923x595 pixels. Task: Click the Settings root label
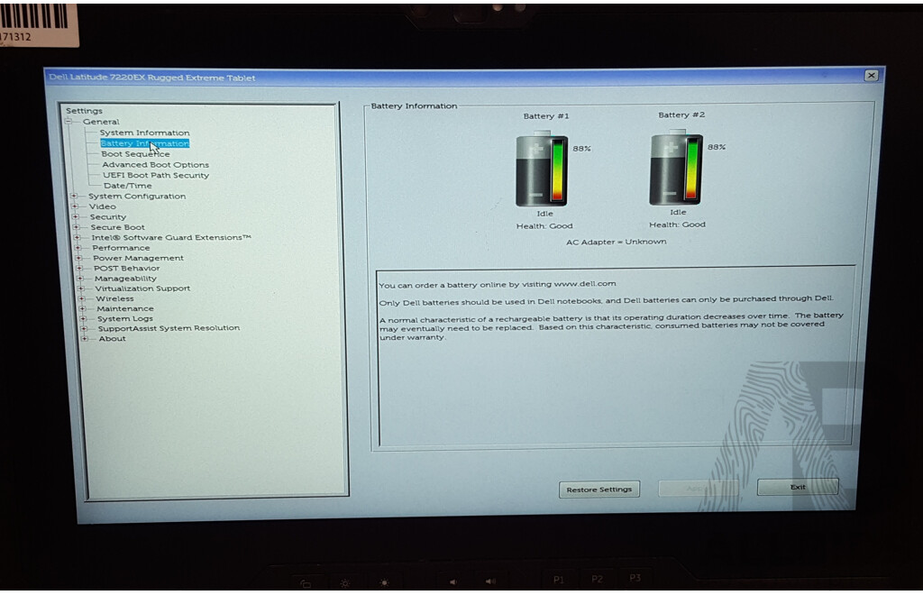pyautogui.click(x=84, y=111)
